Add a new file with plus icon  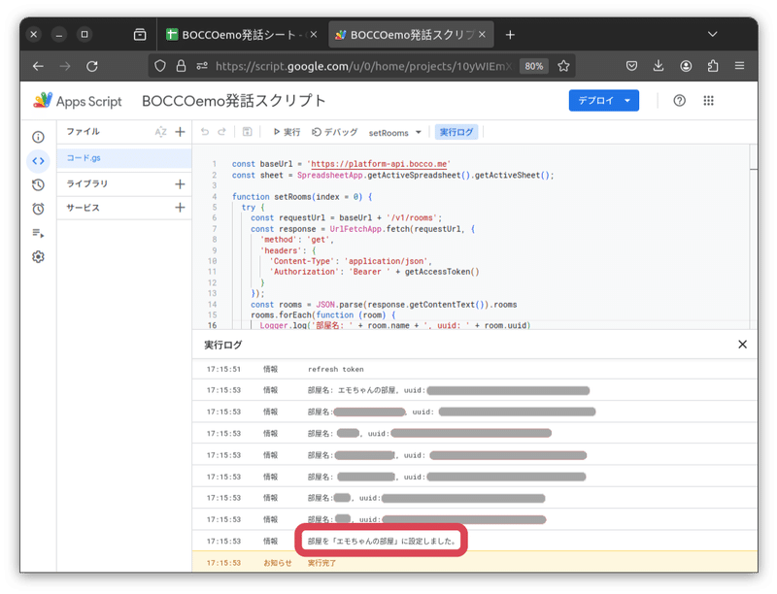click(180, 132)
